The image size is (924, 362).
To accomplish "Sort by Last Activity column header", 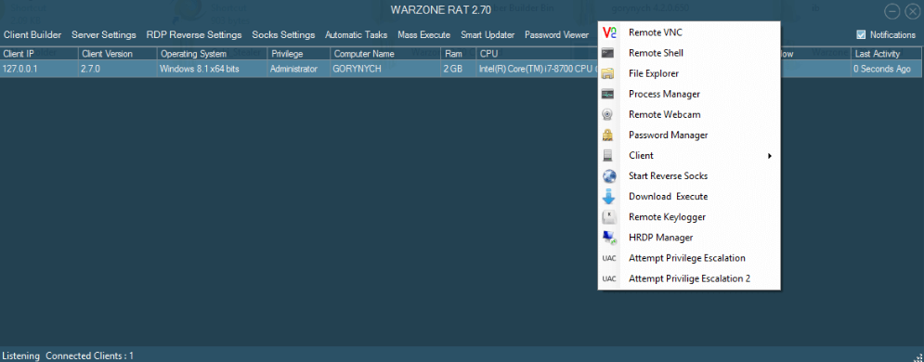I will [x=887, y=54].
